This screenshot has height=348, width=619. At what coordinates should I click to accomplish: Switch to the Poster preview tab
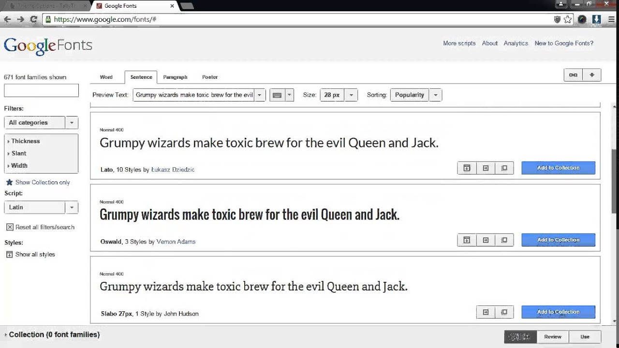coord(210,77)
